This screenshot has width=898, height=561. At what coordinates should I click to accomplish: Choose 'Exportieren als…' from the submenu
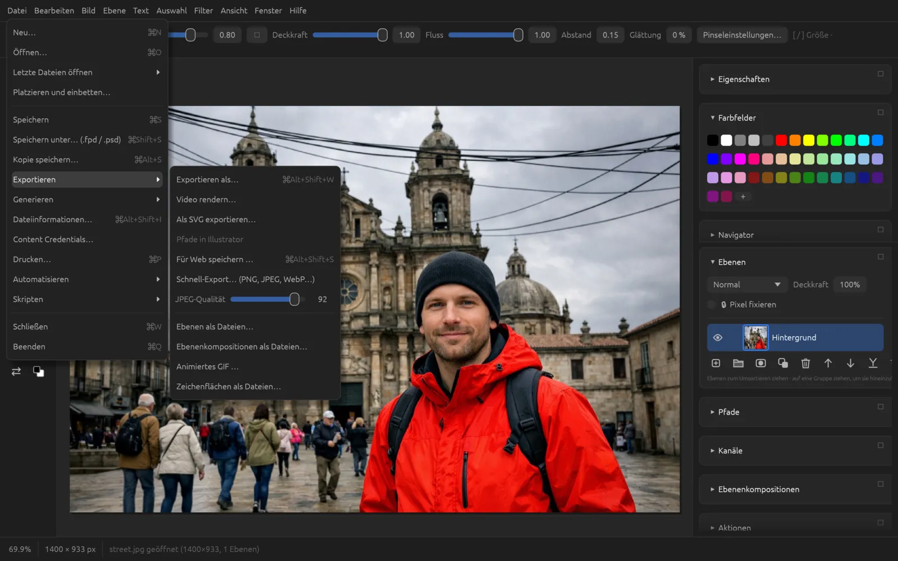pyautogui.click(x=255, y=180)
